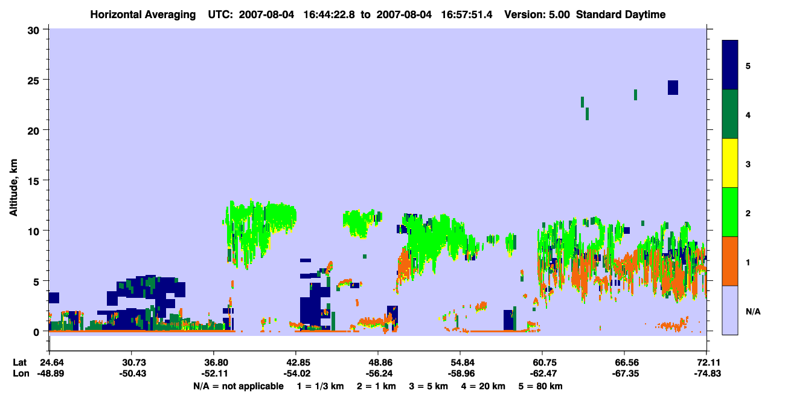The image size is (785, 403).
Task: Click the altitude tick label 30
Action: pos(35,29)
